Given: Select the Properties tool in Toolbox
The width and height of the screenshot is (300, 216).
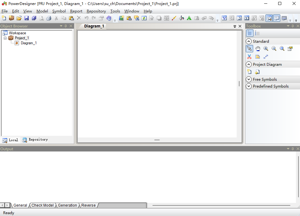Looking at the screenshot, I should pyautogui.click(x=290, y=49).
